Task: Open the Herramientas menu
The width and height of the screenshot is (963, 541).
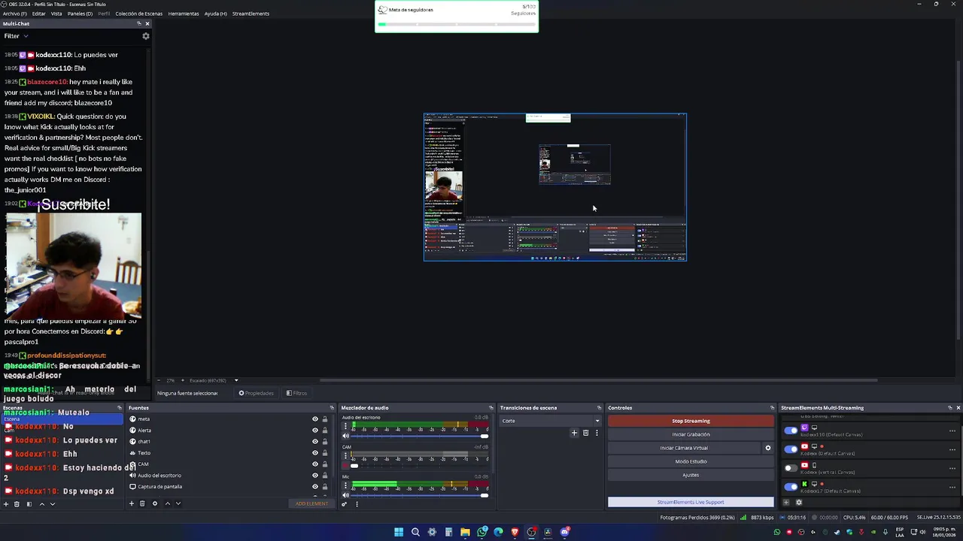Action: coord(184,14)
